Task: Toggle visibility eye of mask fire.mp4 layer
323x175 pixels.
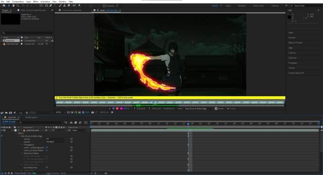Action: pyautogui.click(x=2, y=130)
